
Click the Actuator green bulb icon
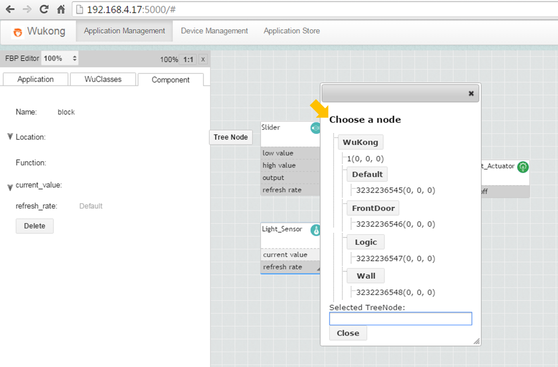[523, 167]
